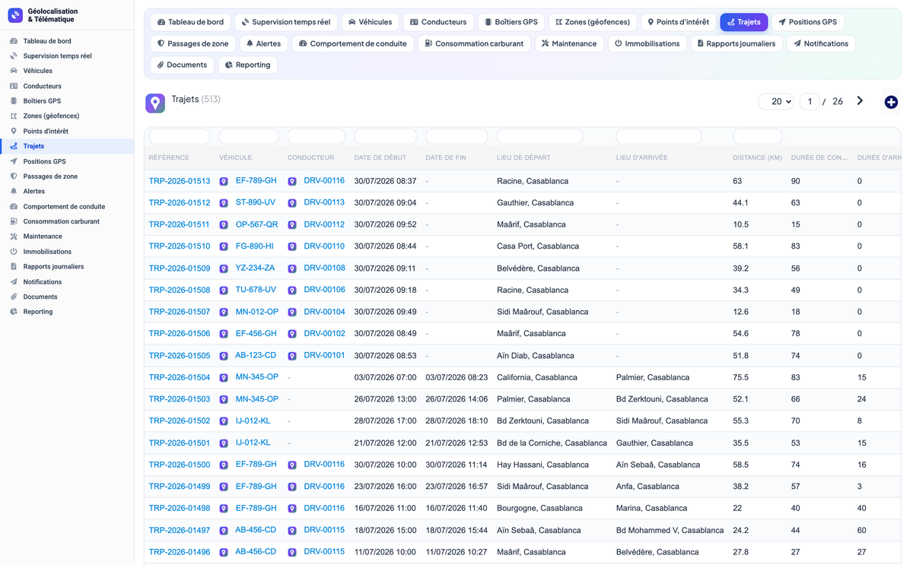This screenshot has width=913, height=565.
Task: Click Comportement de conduite sidebar icon
Action: pos(14,207)
